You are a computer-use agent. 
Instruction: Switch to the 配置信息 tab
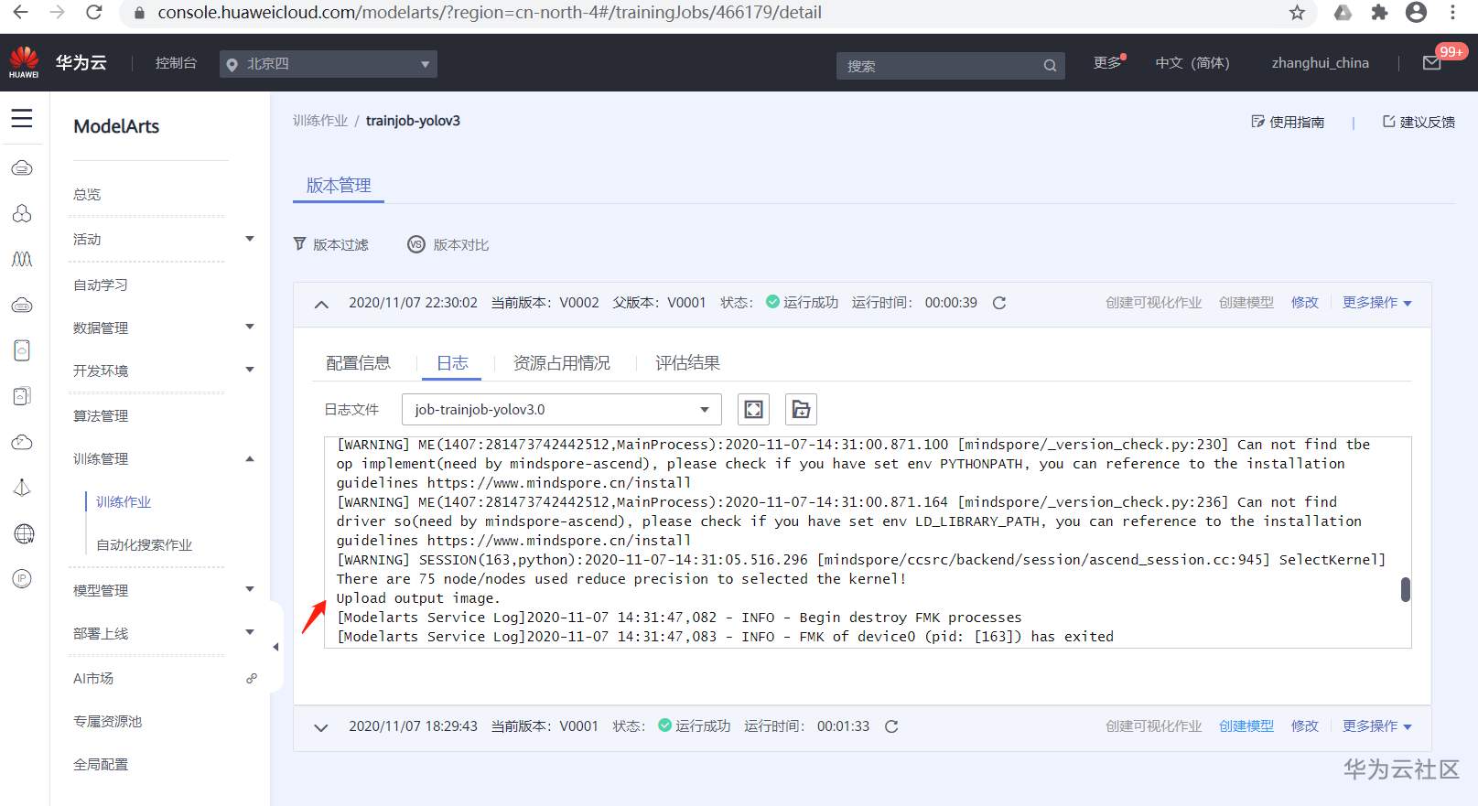pyautogui.click(x=358, y=363)
